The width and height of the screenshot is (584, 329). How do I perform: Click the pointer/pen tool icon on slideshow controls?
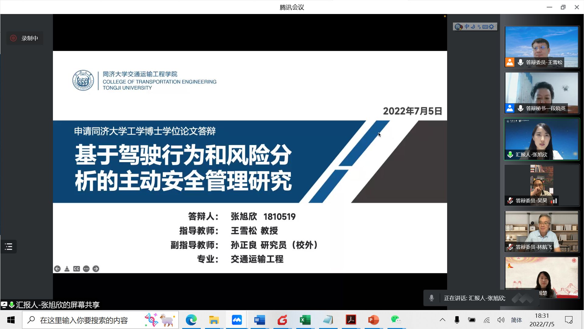click(67, 269)
